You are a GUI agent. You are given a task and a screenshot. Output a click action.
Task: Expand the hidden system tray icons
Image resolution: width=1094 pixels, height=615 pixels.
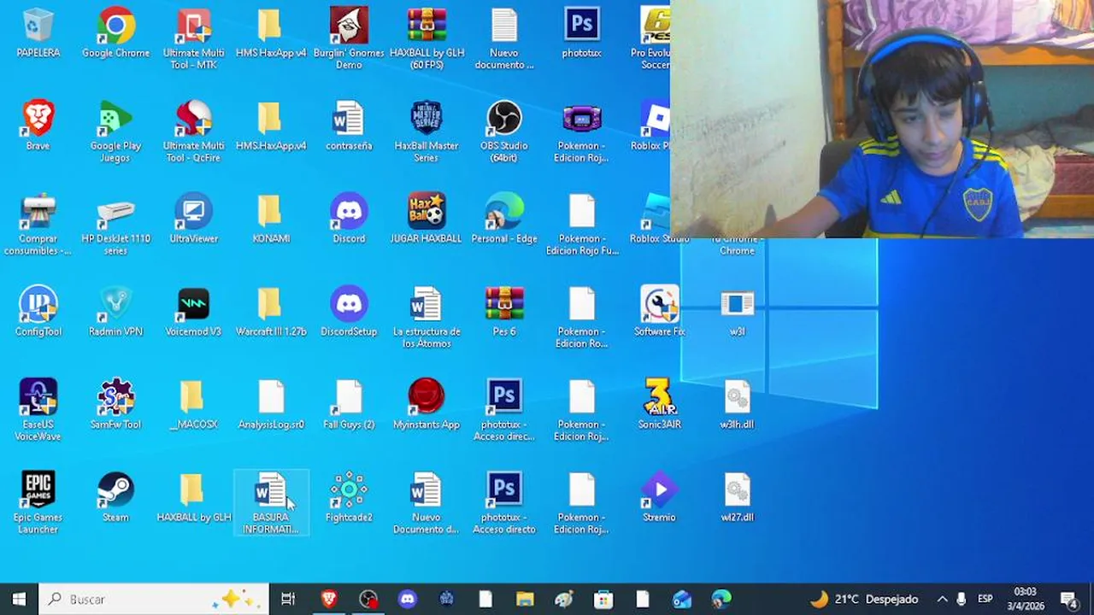pos(942,599)
